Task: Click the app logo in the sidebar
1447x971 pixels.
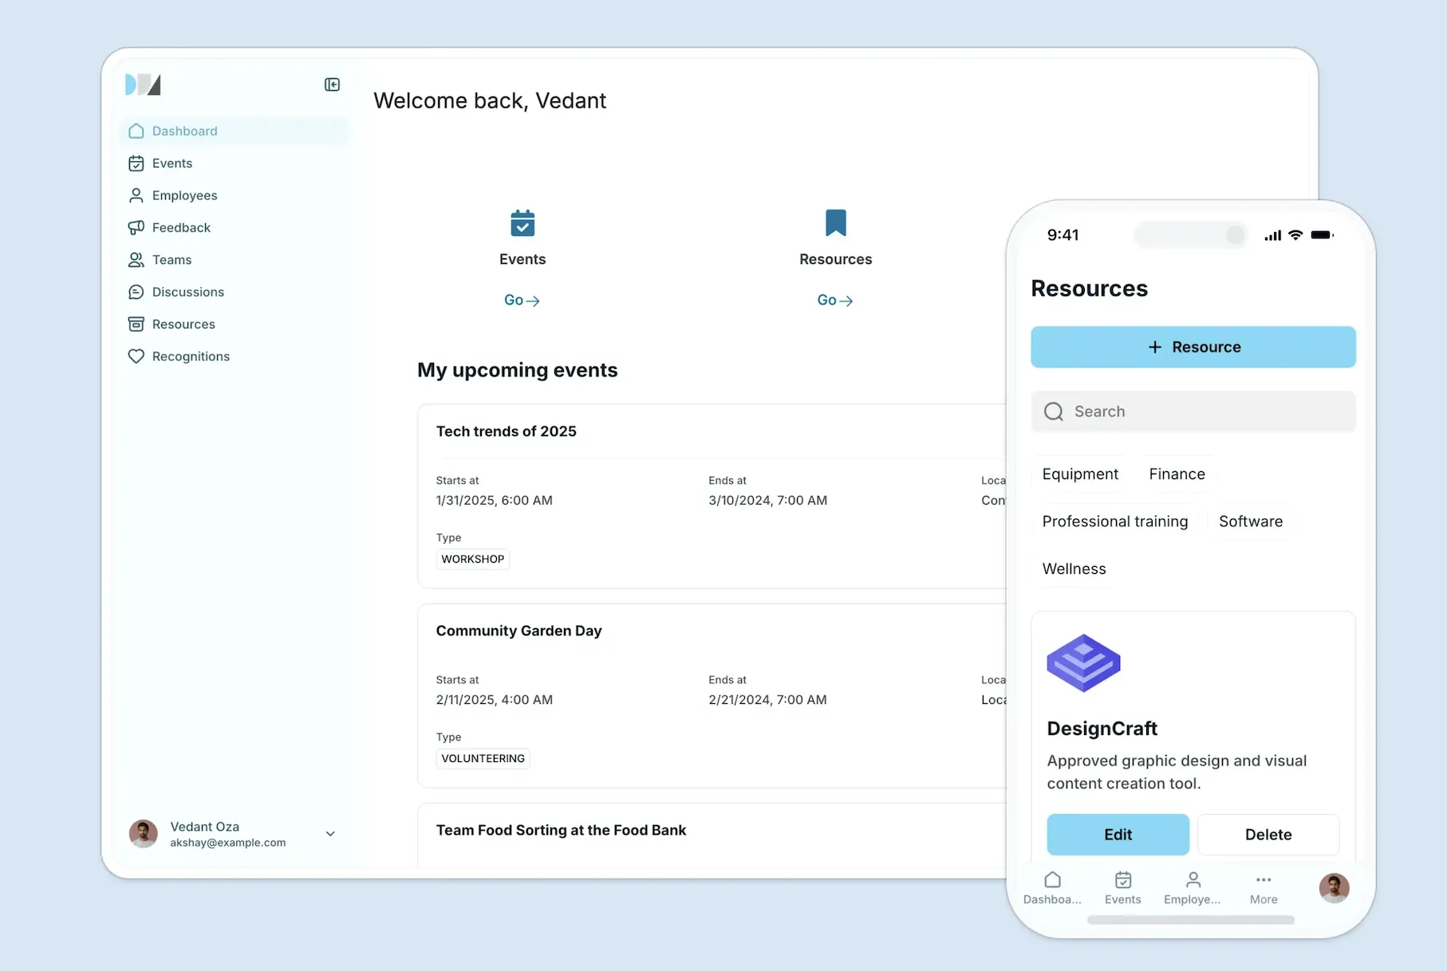Action: click(x=143, y=85)
